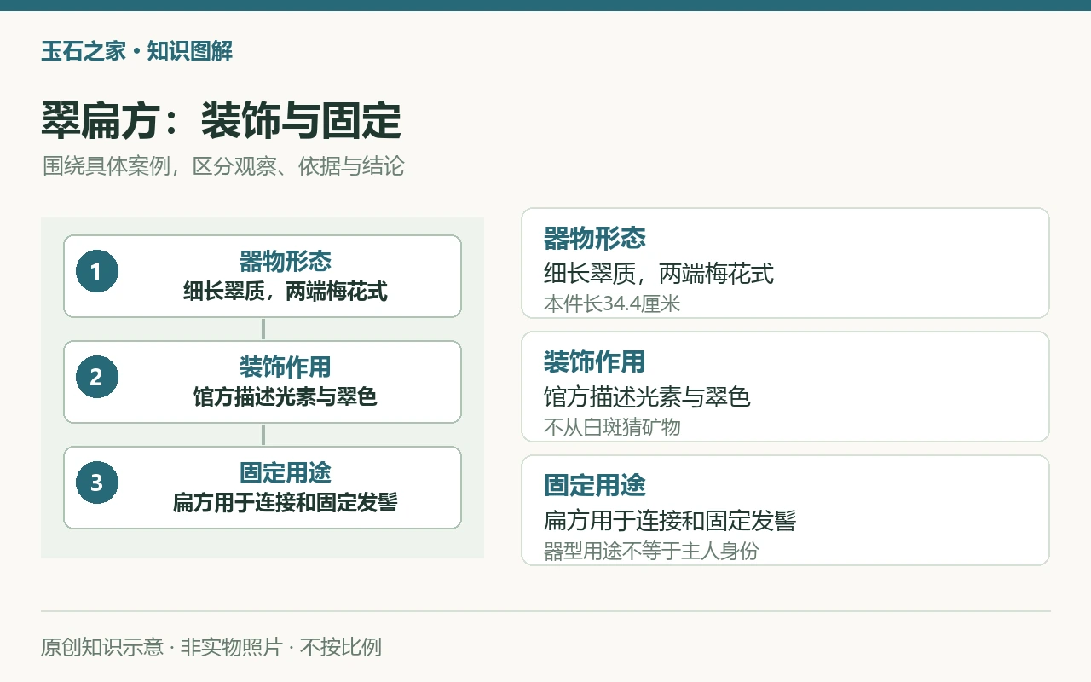Image resolution: width=1091 pixels, height=682 pixels.
Task: Click the note 本件长34.4厘米
Action: (x=612, y=303)
